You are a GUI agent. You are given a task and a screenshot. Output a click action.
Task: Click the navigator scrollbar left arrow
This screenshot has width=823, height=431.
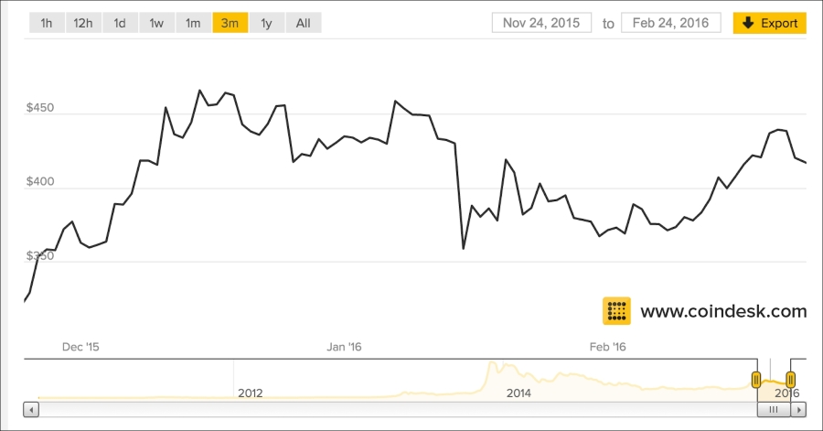31,409
